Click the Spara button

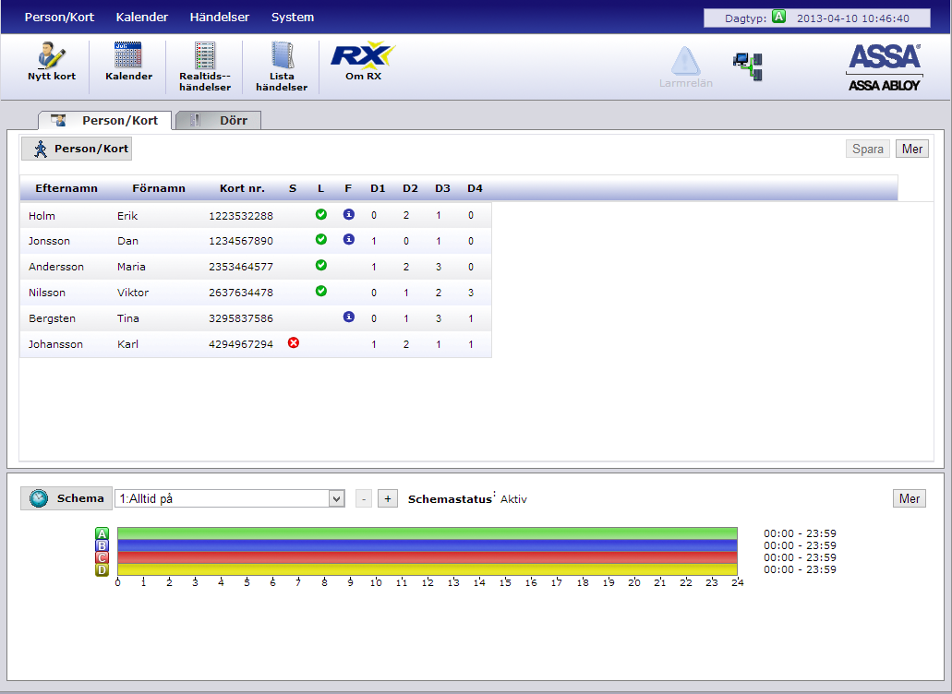click(x=867, y=149)
